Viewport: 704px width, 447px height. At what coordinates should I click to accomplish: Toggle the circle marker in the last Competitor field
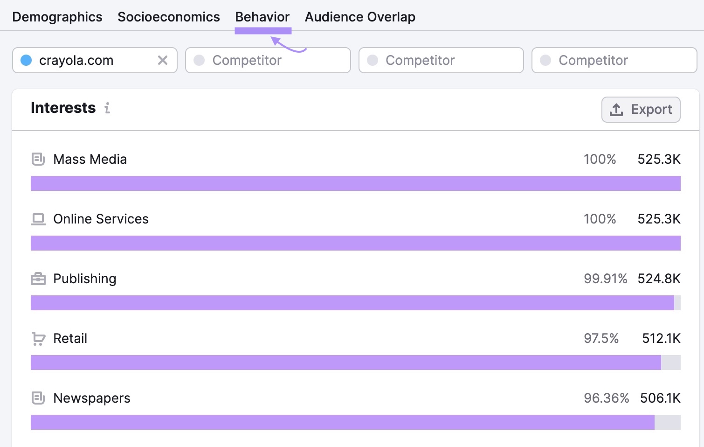coord(545,60)
